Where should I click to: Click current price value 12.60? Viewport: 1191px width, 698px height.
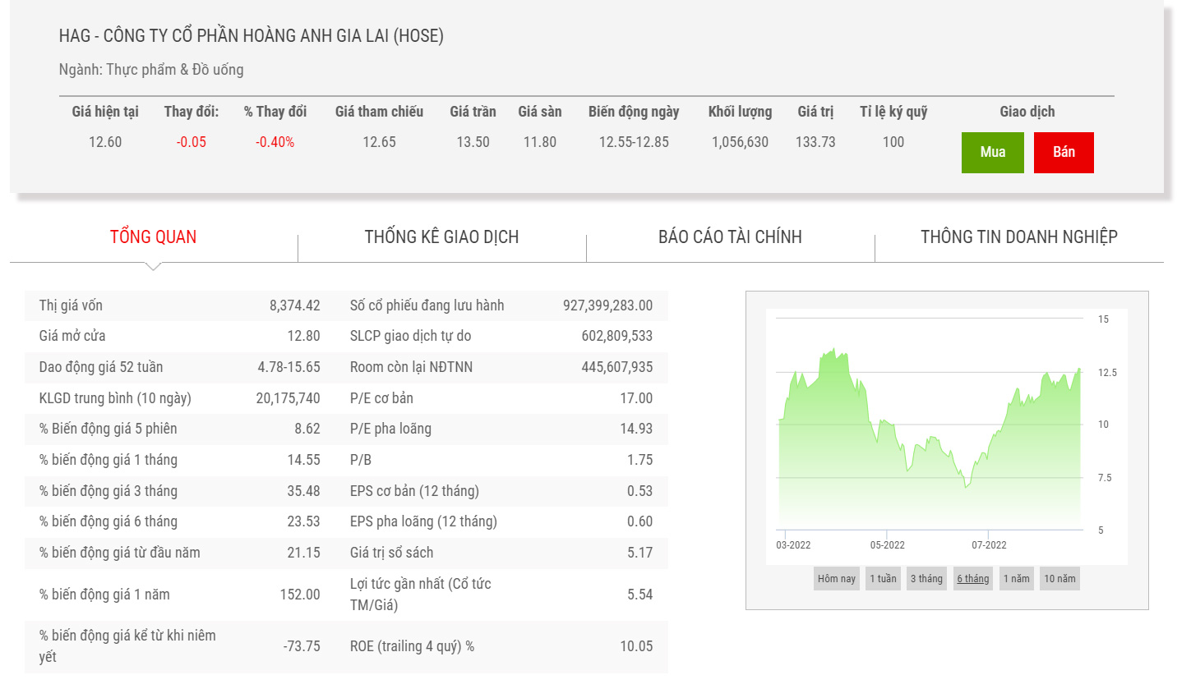pyautogui.click(x=105, y=142)
